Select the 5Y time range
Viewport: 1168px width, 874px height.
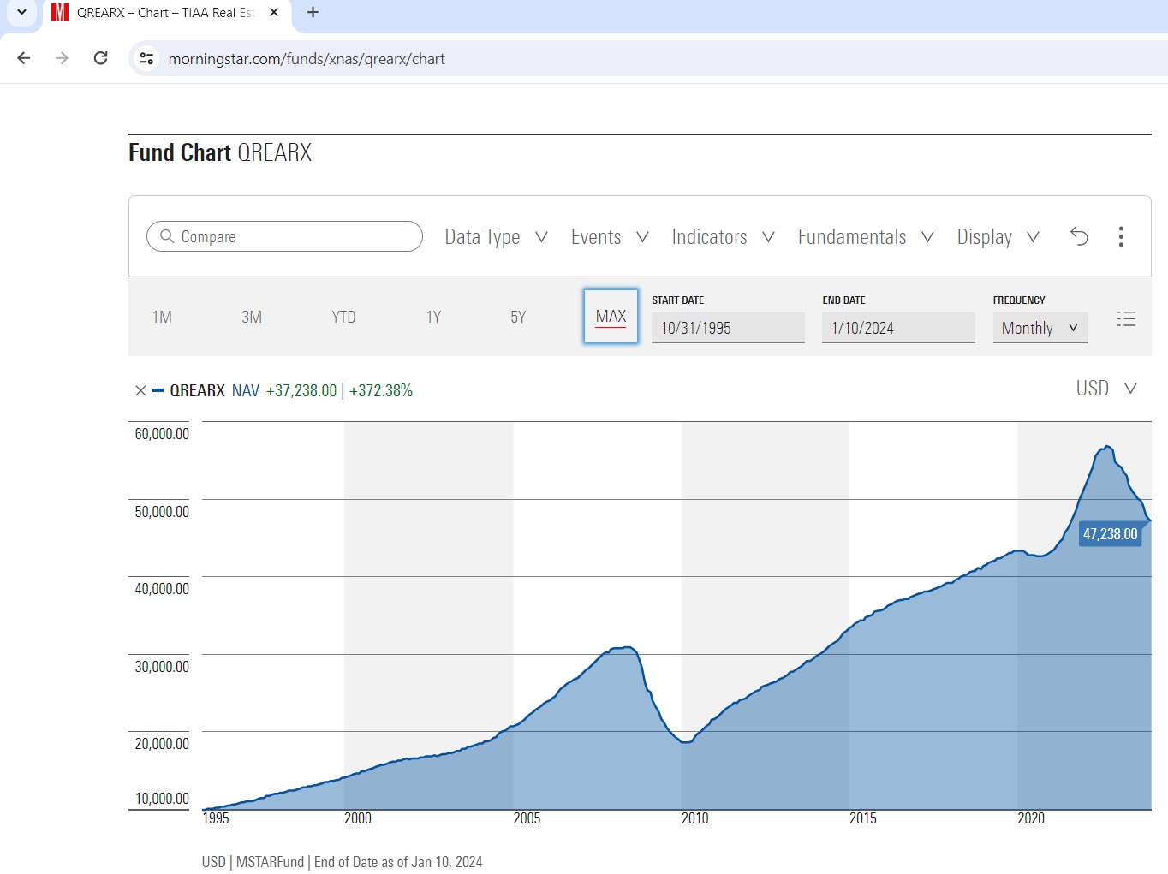click(x=518, y=317)
